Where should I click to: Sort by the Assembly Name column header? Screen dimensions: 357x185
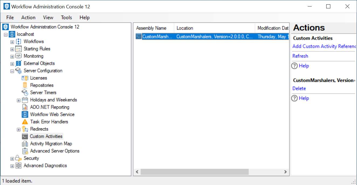coord(151,28)
